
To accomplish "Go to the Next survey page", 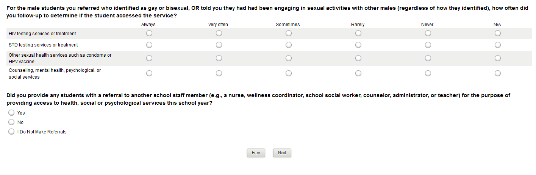I will pyautogui.click(x=282, y=153).
